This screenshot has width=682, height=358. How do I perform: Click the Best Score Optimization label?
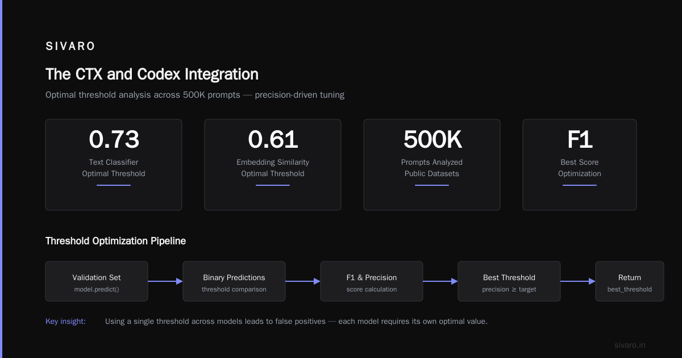[580, 168]
